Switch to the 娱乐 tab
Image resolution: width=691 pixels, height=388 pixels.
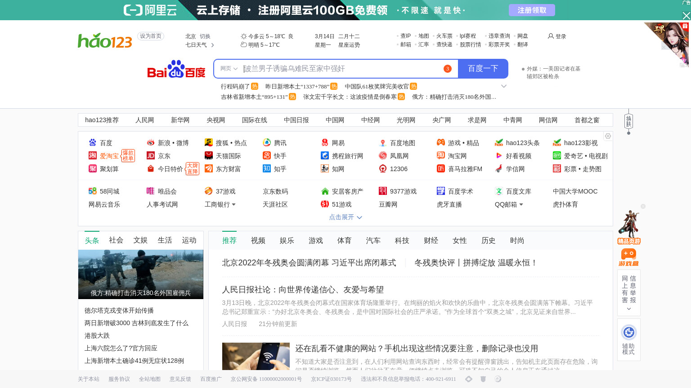point(287,241)
